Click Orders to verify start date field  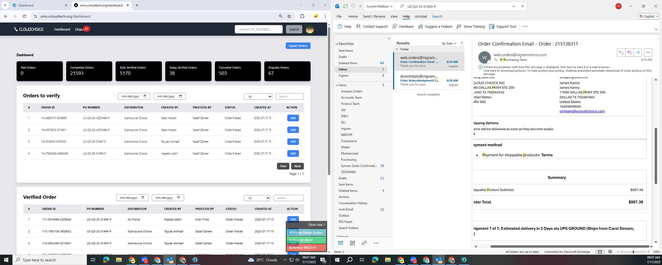click(x=134, y=96)
